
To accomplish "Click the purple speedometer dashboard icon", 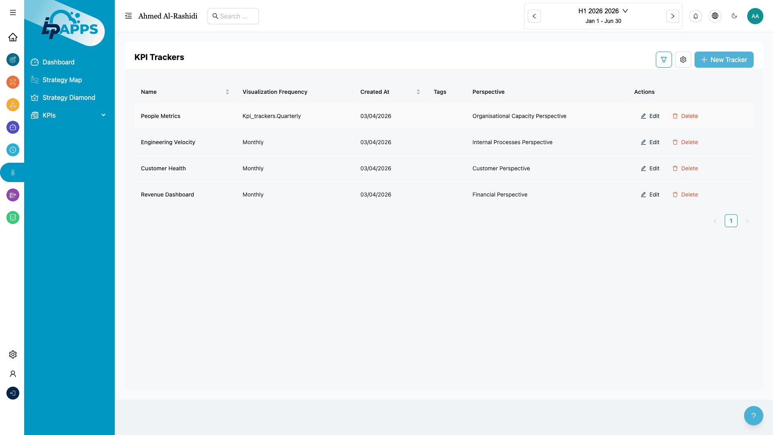I will tap(13, 127).
